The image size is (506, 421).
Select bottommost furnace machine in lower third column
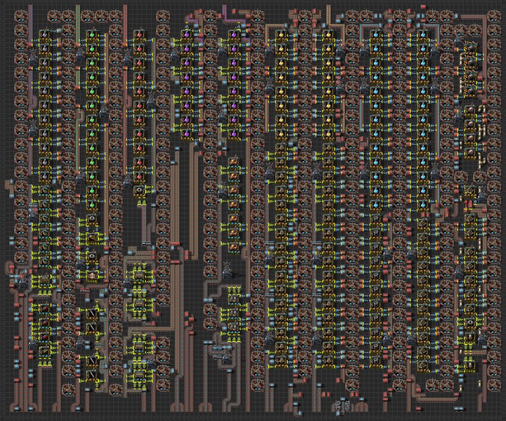[139, 375]
